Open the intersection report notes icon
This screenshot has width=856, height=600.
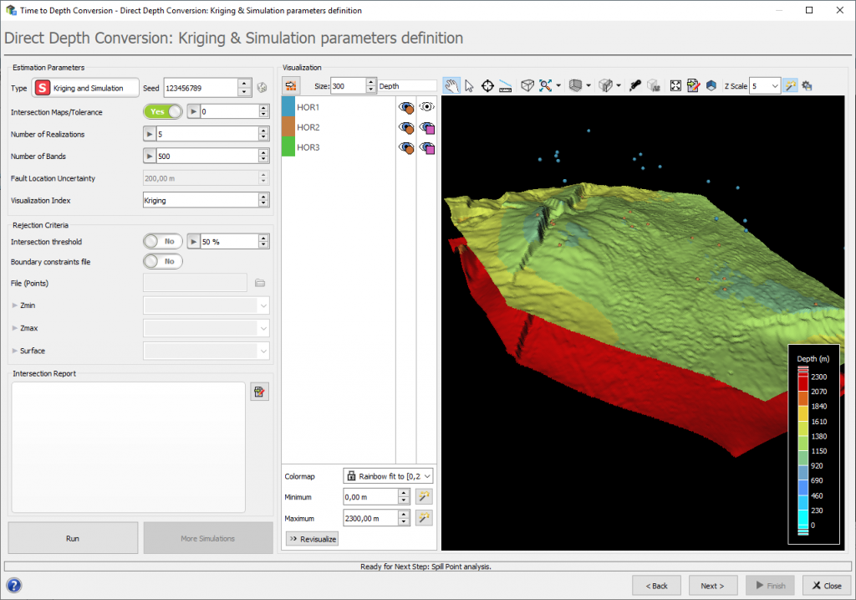[259, 392]
